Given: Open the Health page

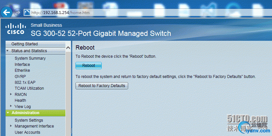Looking at the screenshot, I should point(20,100).
